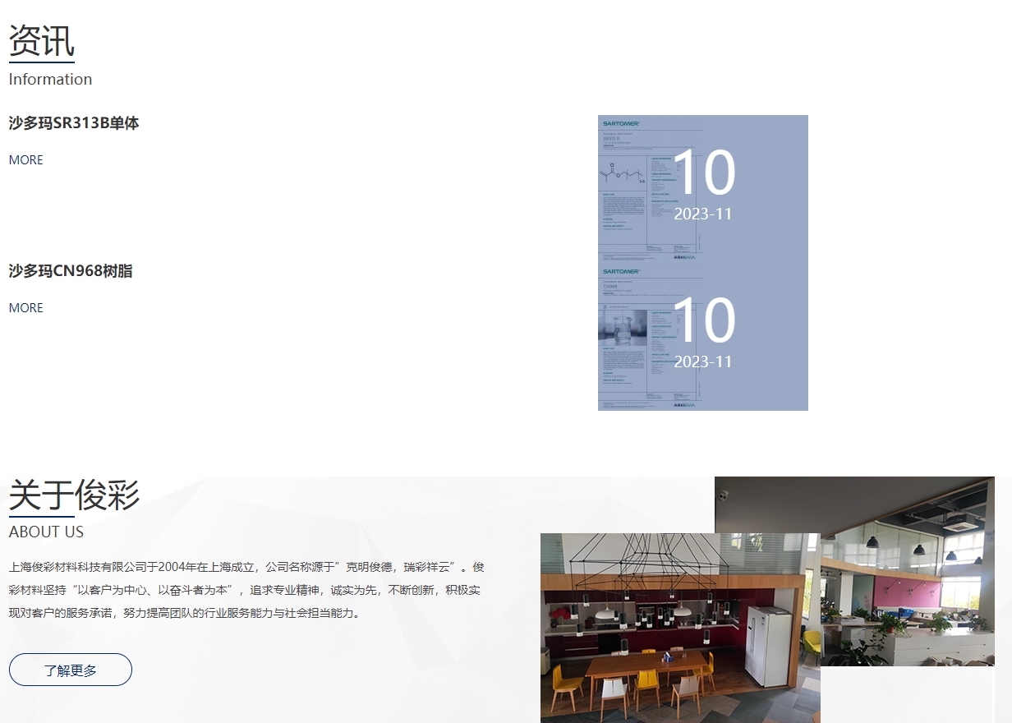Viewport: 1012px width, 723px height.
Task: Open the 沙多玛SR313B单体 news article
Action: coord(73,123)
